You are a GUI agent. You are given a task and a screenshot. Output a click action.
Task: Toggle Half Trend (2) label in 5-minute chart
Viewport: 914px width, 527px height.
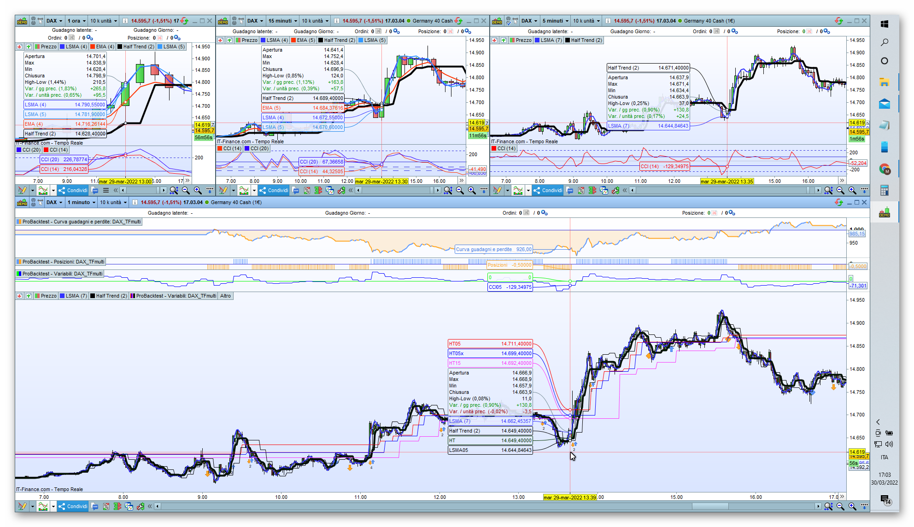pyautogui.click(x=583, y=40)
